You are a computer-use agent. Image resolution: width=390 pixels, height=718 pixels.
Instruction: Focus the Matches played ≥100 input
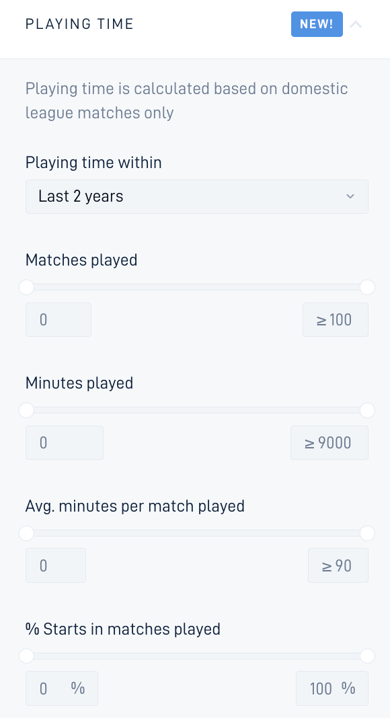click(335, 319)
